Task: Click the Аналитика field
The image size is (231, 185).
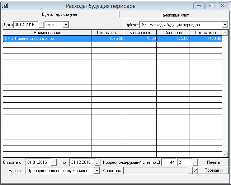Action: [155, 171]
